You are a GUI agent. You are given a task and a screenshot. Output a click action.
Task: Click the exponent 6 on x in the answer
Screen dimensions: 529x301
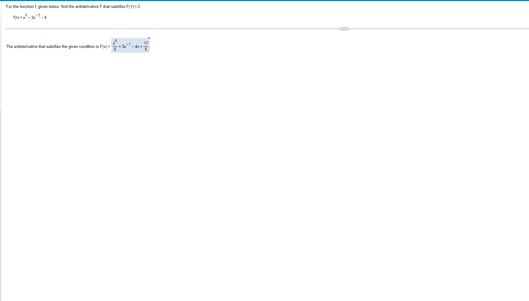116,40
